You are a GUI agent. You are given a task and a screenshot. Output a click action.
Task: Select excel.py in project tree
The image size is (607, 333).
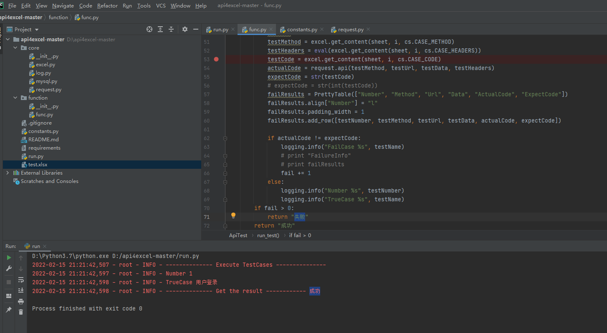(x=46, y=65)
